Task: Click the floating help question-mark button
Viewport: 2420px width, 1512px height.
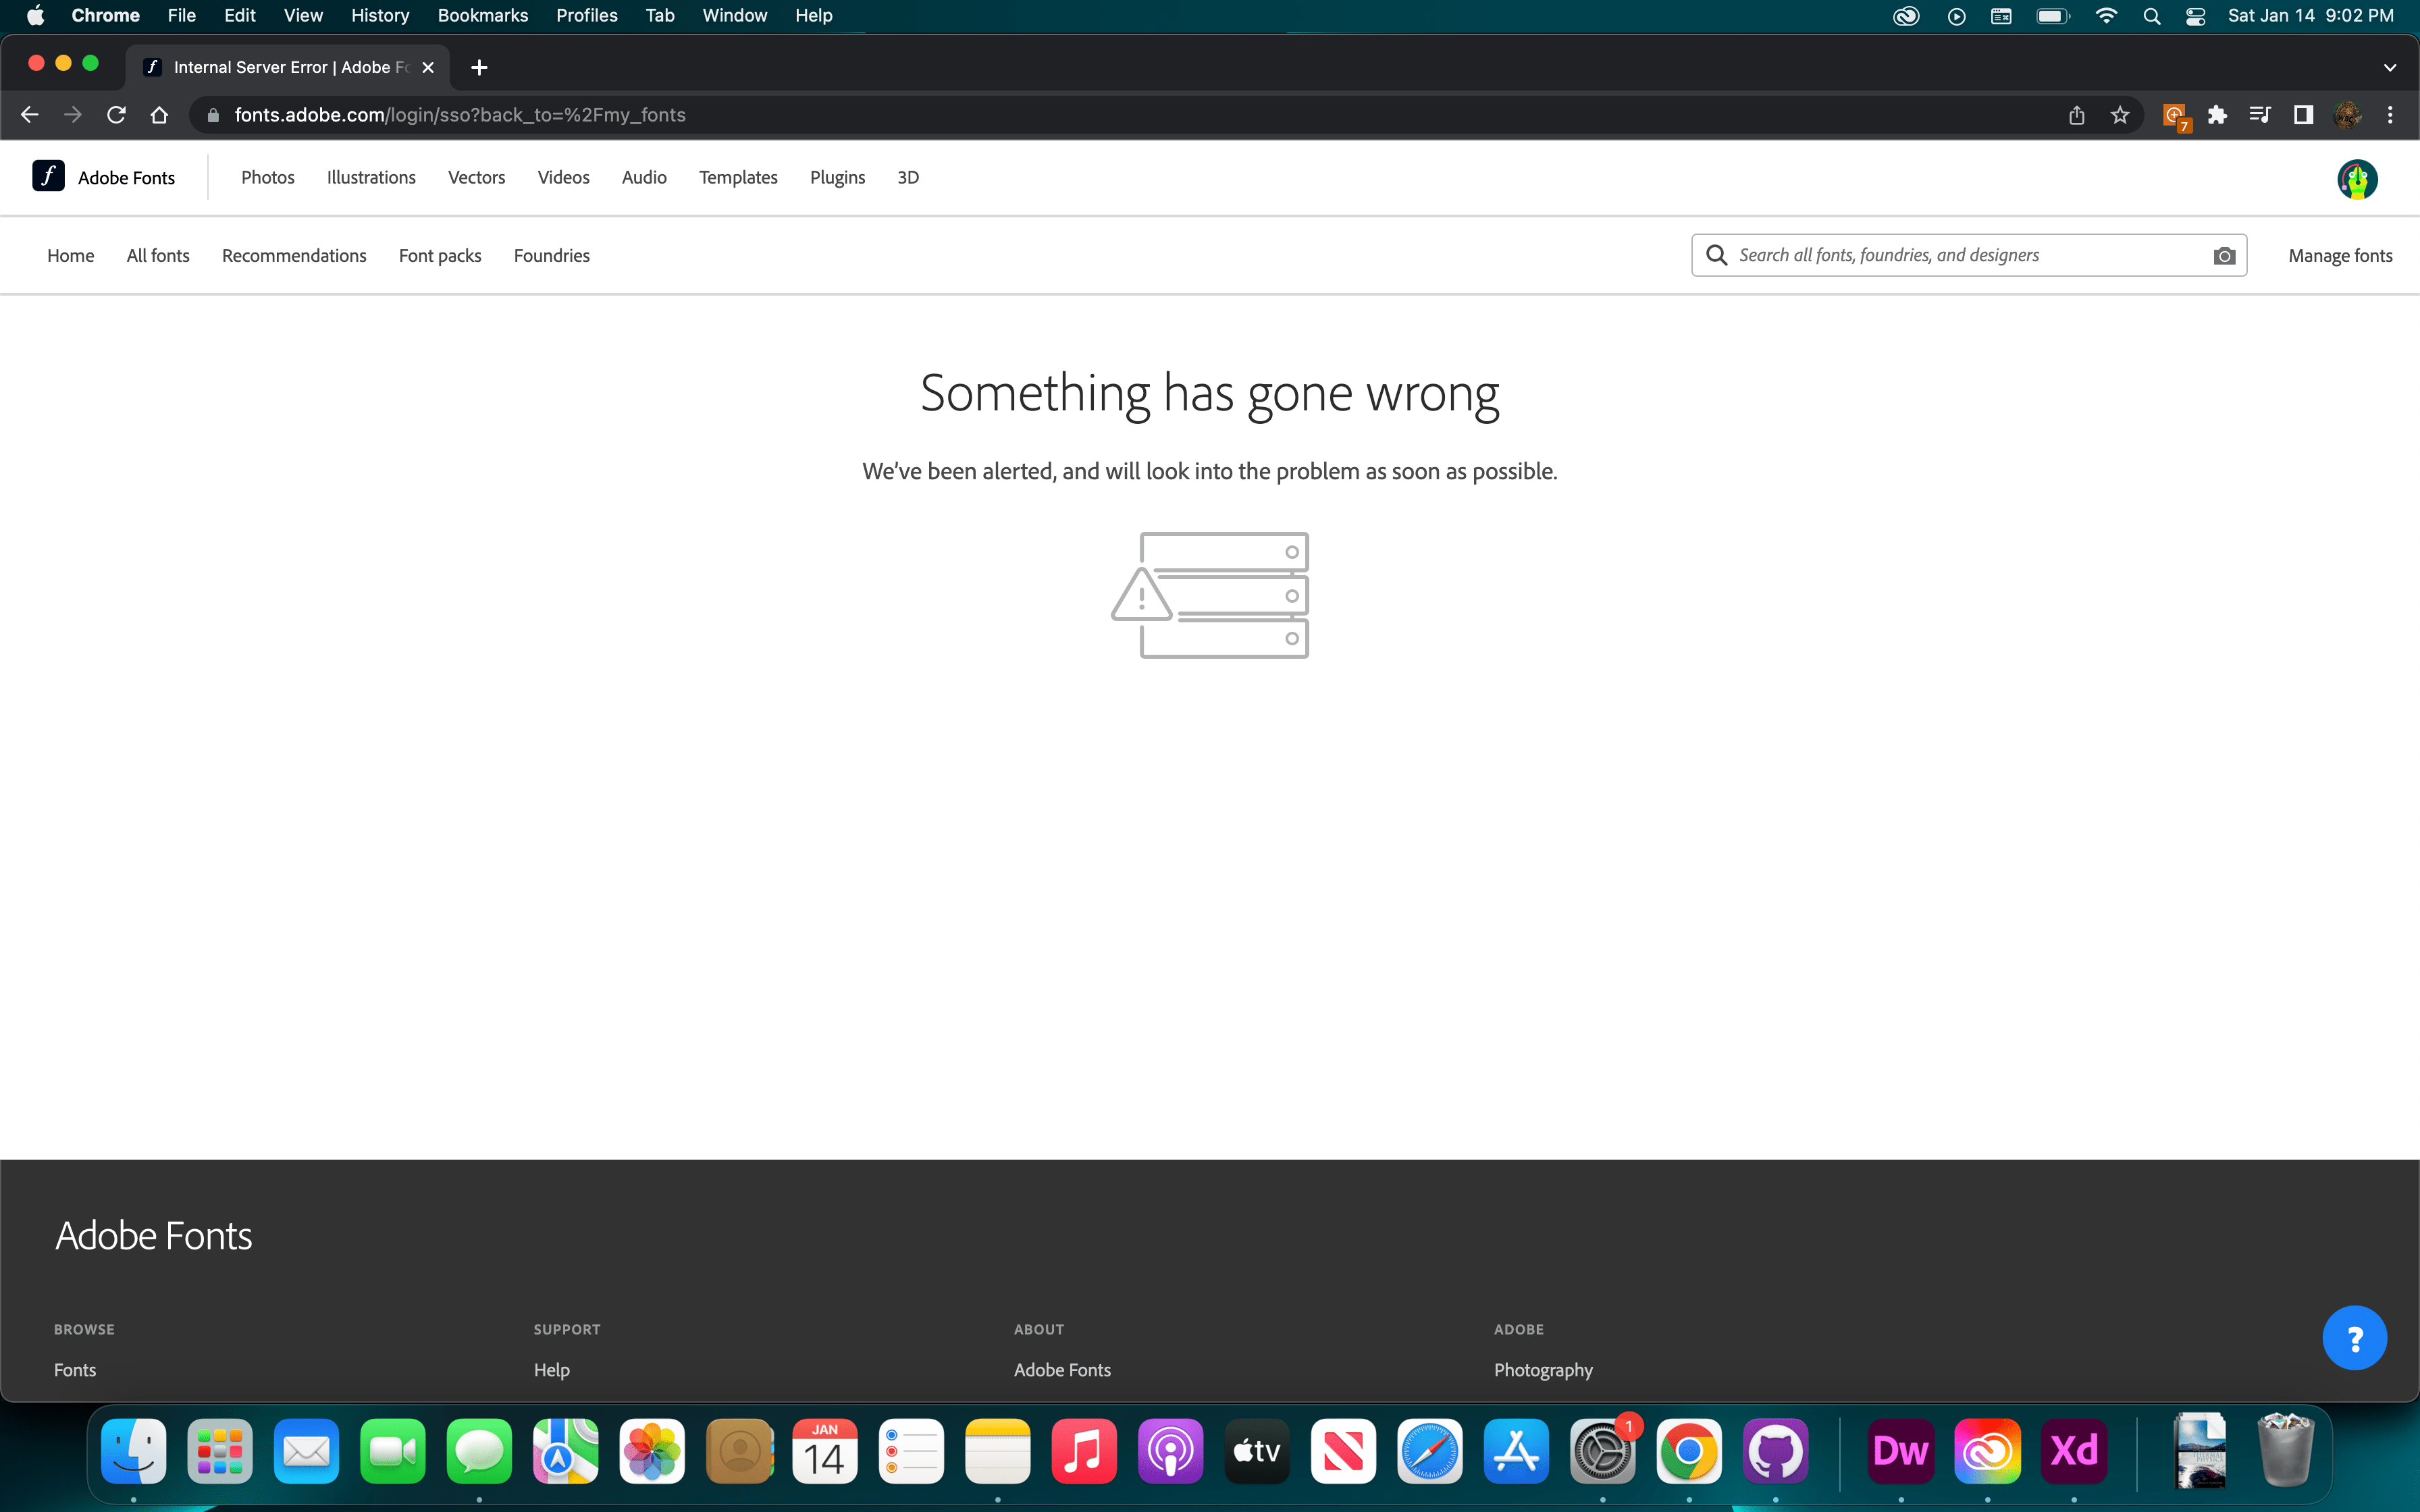Action: [2354, 1337]
